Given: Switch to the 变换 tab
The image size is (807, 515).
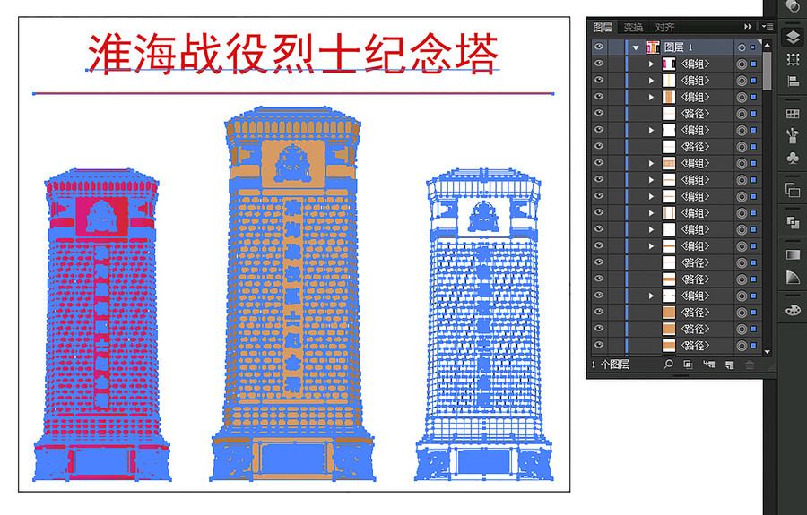Looking at the screenshot, I should [x=634, y=27].
